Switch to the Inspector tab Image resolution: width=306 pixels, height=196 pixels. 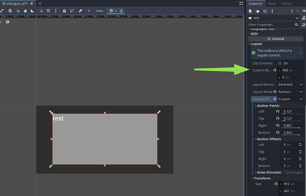[255, 4]
